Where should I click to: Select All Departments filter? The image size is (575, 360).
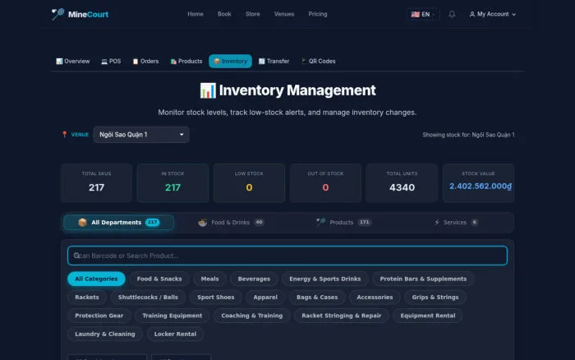pyautogui.click(x=118, y=223)
